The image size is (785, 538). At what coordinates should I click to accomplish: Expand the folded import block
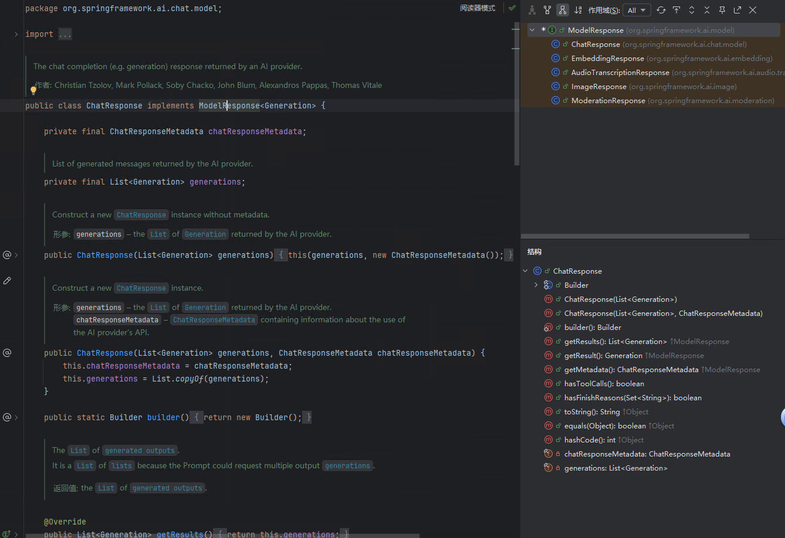coord(16,35)
